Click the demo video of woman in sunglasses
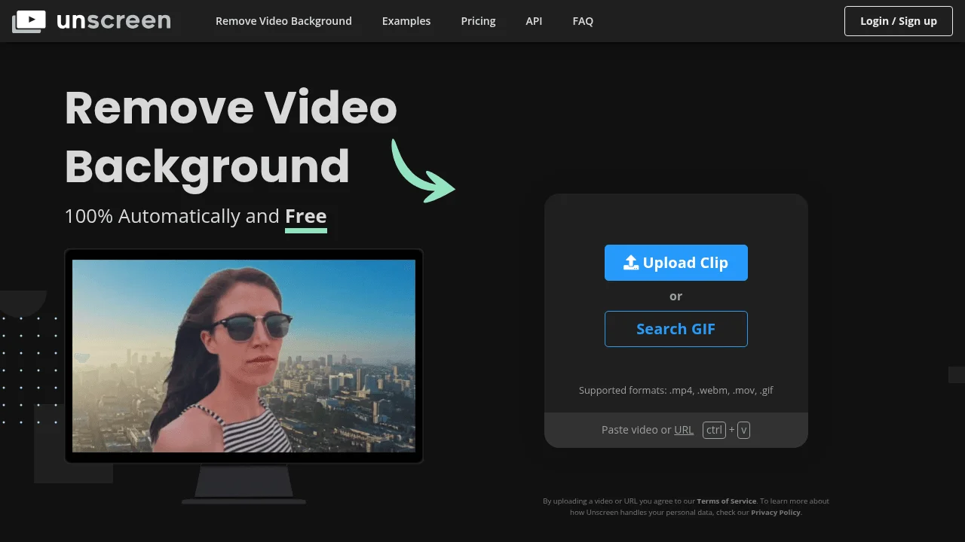 [244, 355]
